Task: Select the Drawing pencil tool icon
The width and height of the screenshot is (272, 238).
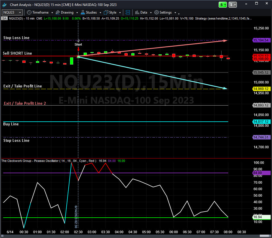Action: 58,12
